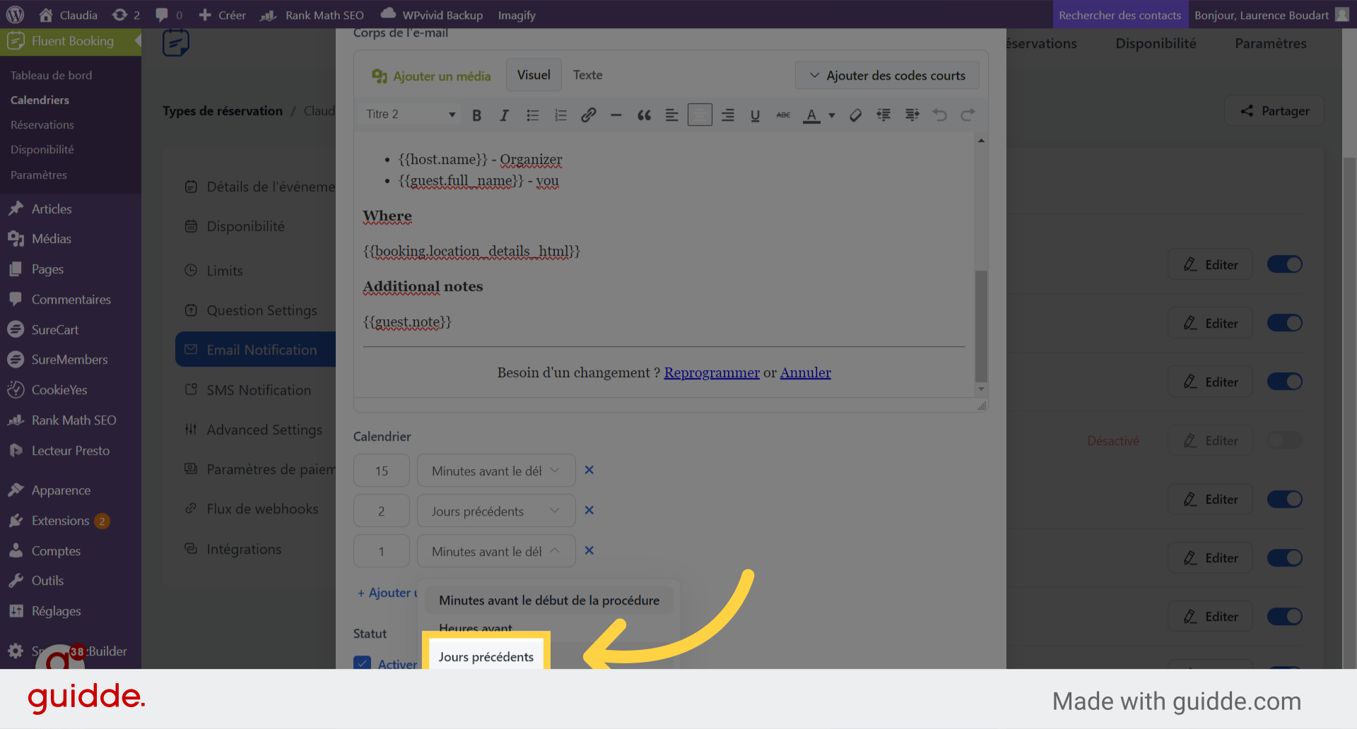
Task: Align text right in editor
Action: tap(727, 115)
